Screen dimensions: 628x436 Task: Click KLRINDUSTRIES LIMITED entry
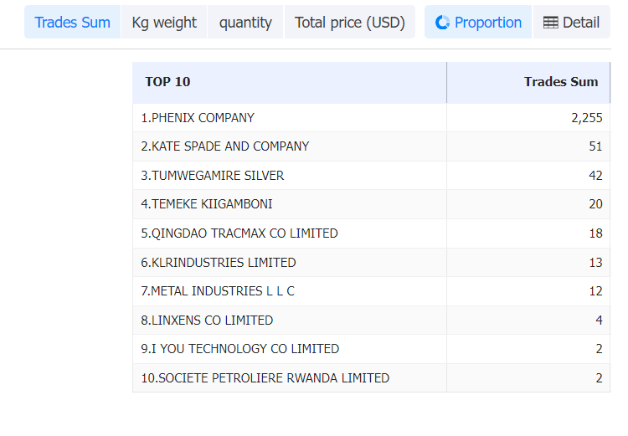[219, 263]
